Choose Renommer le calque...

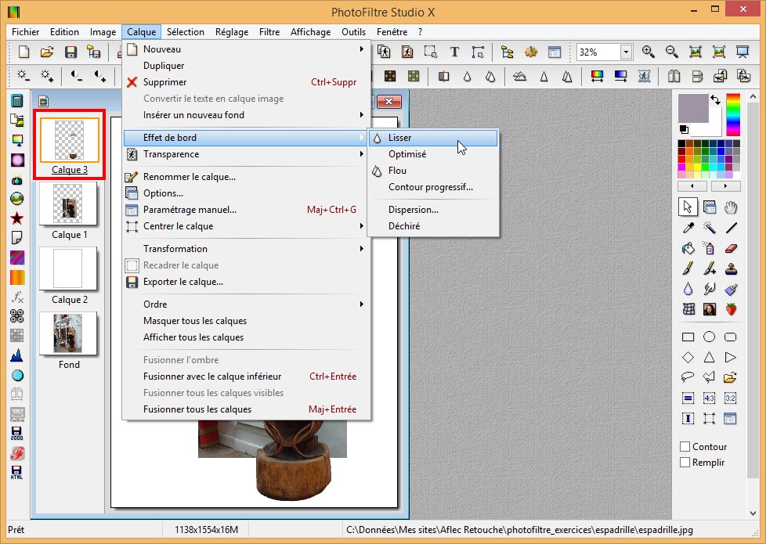click(246, 177)
